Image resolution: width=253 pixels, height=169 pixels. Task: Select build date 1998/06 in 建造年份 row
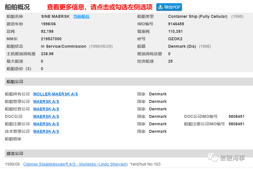coord(49,24)
